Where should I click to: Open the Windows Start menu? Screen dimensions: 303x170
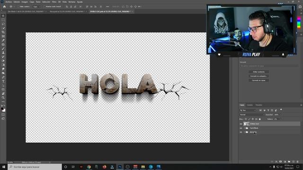[x=4, y=167]
